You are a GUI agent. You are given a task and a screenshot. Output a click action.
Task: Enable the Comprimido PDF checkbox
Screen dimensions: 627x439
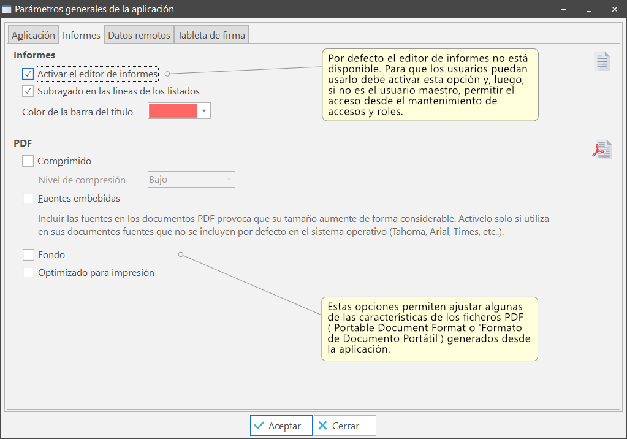click(x=28, y=161)
